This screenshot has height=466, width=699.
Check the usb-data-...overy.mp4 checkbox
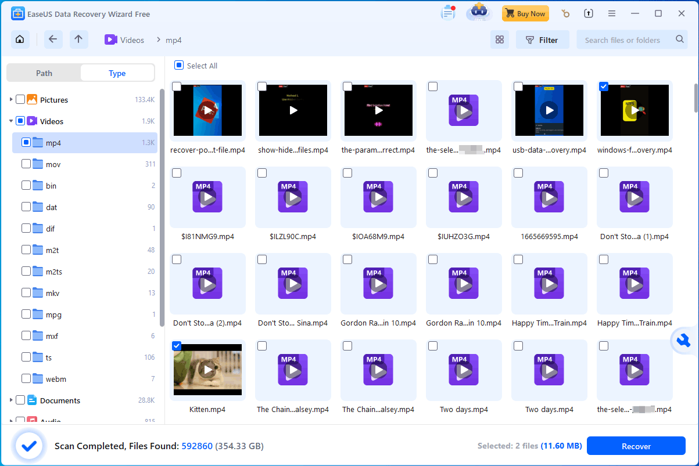coord(518,86)
